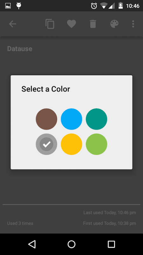The width and height of the screenshot is (143, 255).
Task: Choose the blue color circle
Action: point(71,119)
